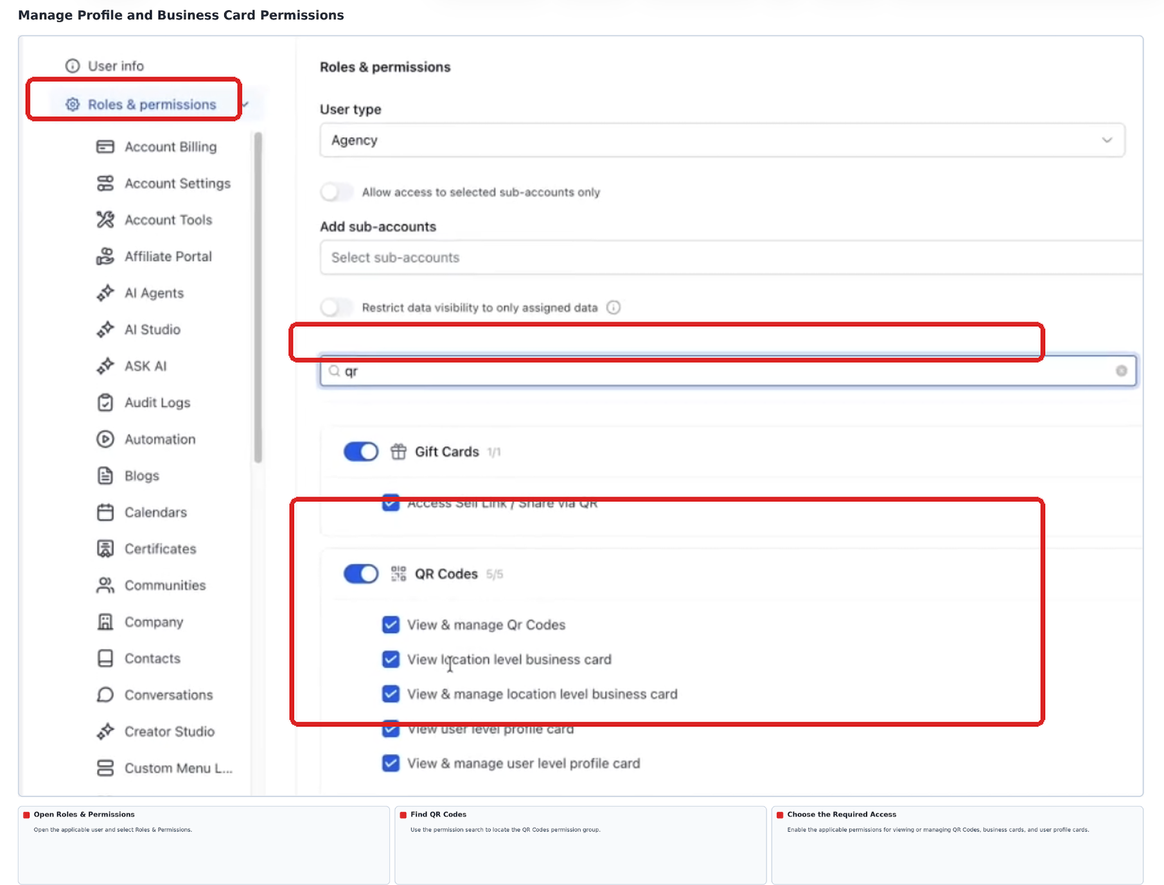Toggle Allow access to selected sub-accounts only
Image resolution: width=1164 pixels, height=885 pixels.
336,192
